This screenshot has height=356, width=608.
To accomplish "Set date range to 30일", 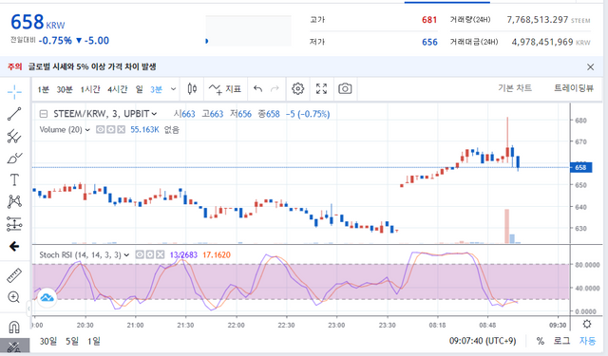I will pos(48,341).
